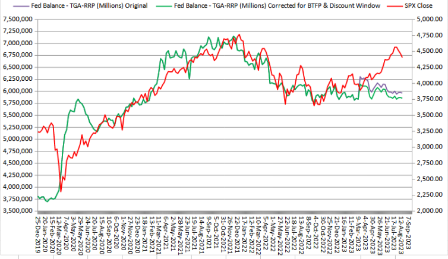The width and height of the screenshot is (448, 259).
Task: Click the 3,500,000 left axis label
Action: click(18, 211)
